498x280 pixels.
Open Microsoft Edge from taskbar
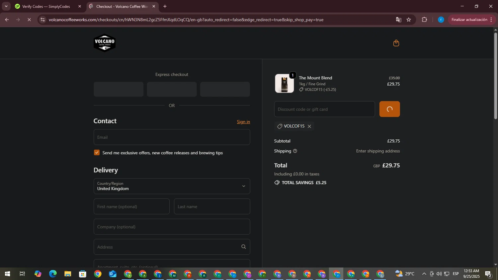click(53, 274)
